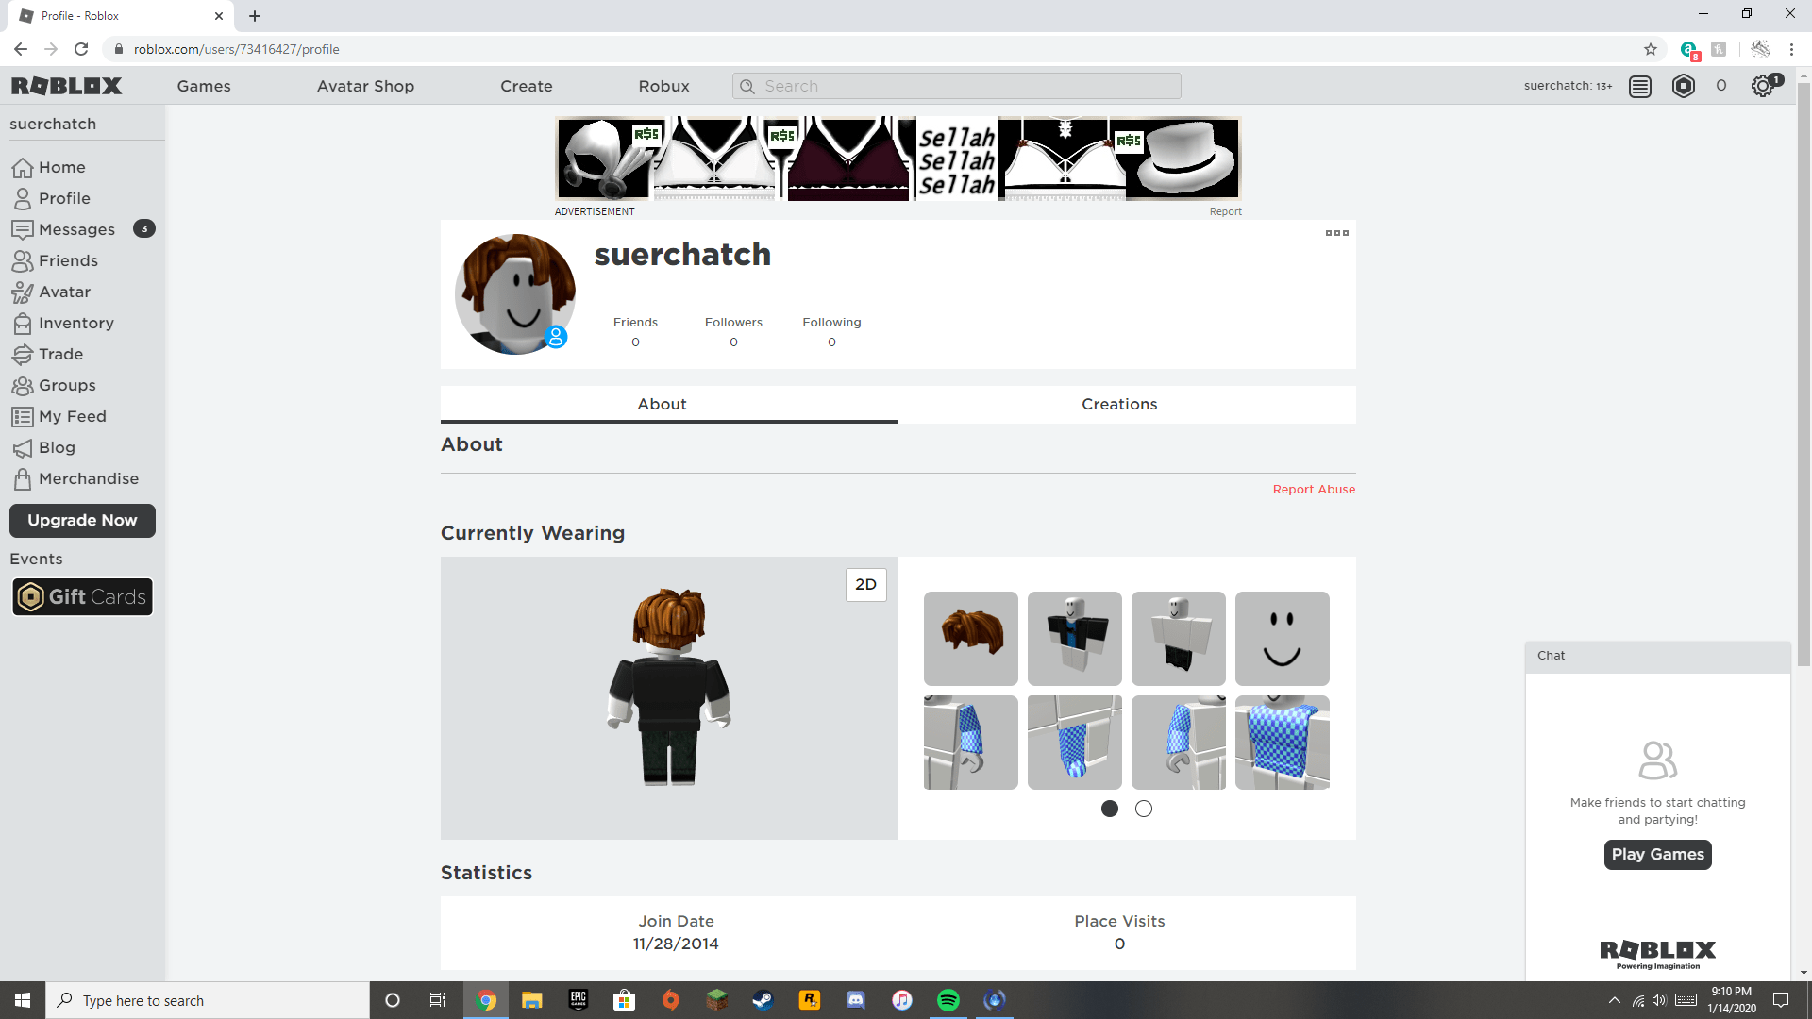Screen dimensions: 1812x1019
Task: Click the Roblox search field
Action: pos(956,86)
